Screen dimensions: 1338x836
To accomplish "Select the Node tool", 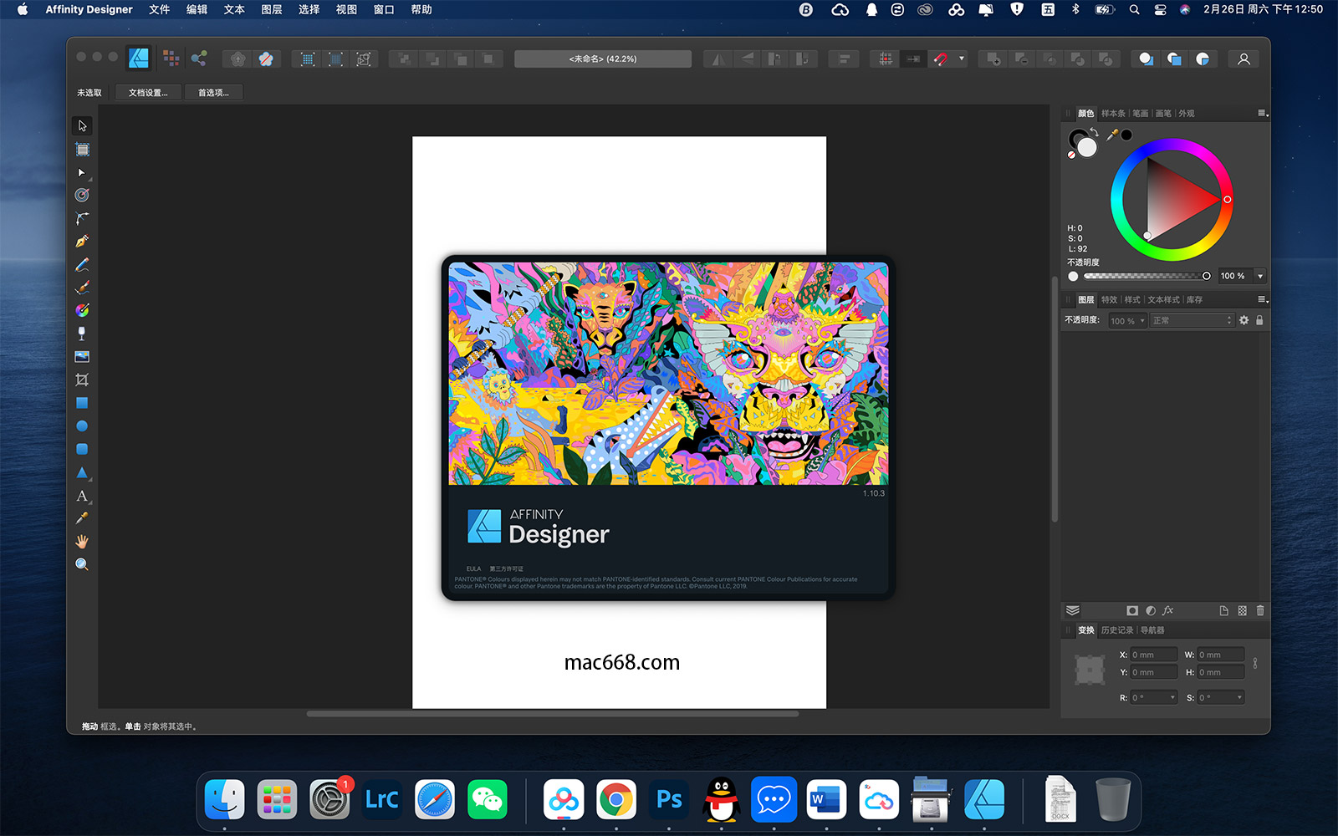I will coord(82,172).
